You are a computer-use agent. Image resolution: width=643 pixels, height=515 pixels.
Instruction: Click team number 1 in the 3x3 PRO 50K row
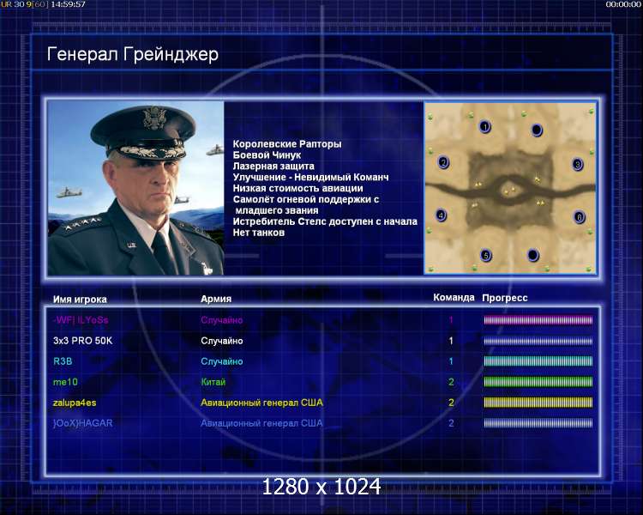pyautogui.click(x=451, y=341)
